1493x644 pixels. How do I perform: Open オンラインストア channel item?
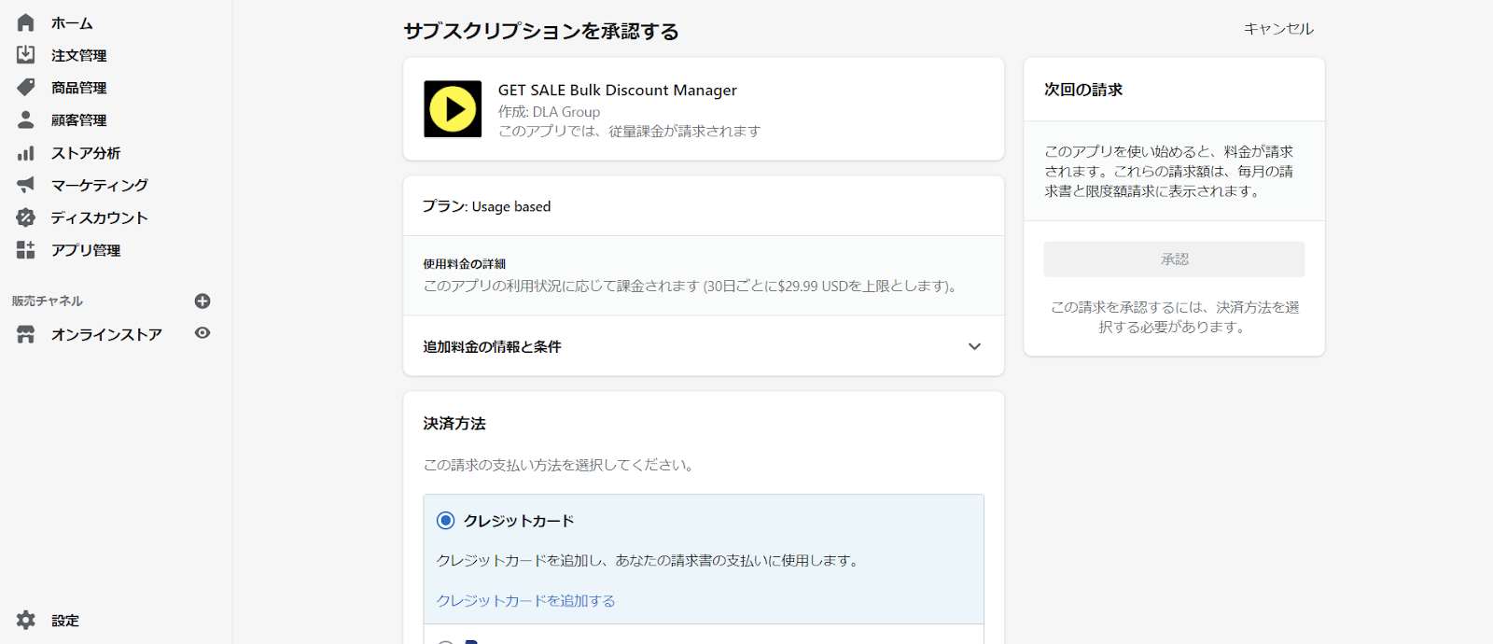coord(106,334)
